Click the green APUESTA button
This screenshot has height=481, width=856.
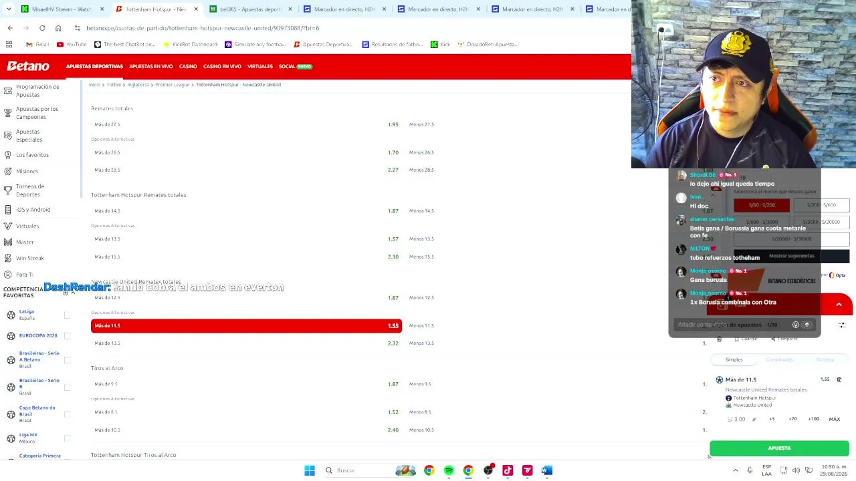click(779, 448)
